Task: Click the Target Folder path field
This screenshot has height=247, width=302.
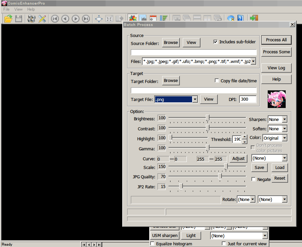Action: [x=194, y=90]
